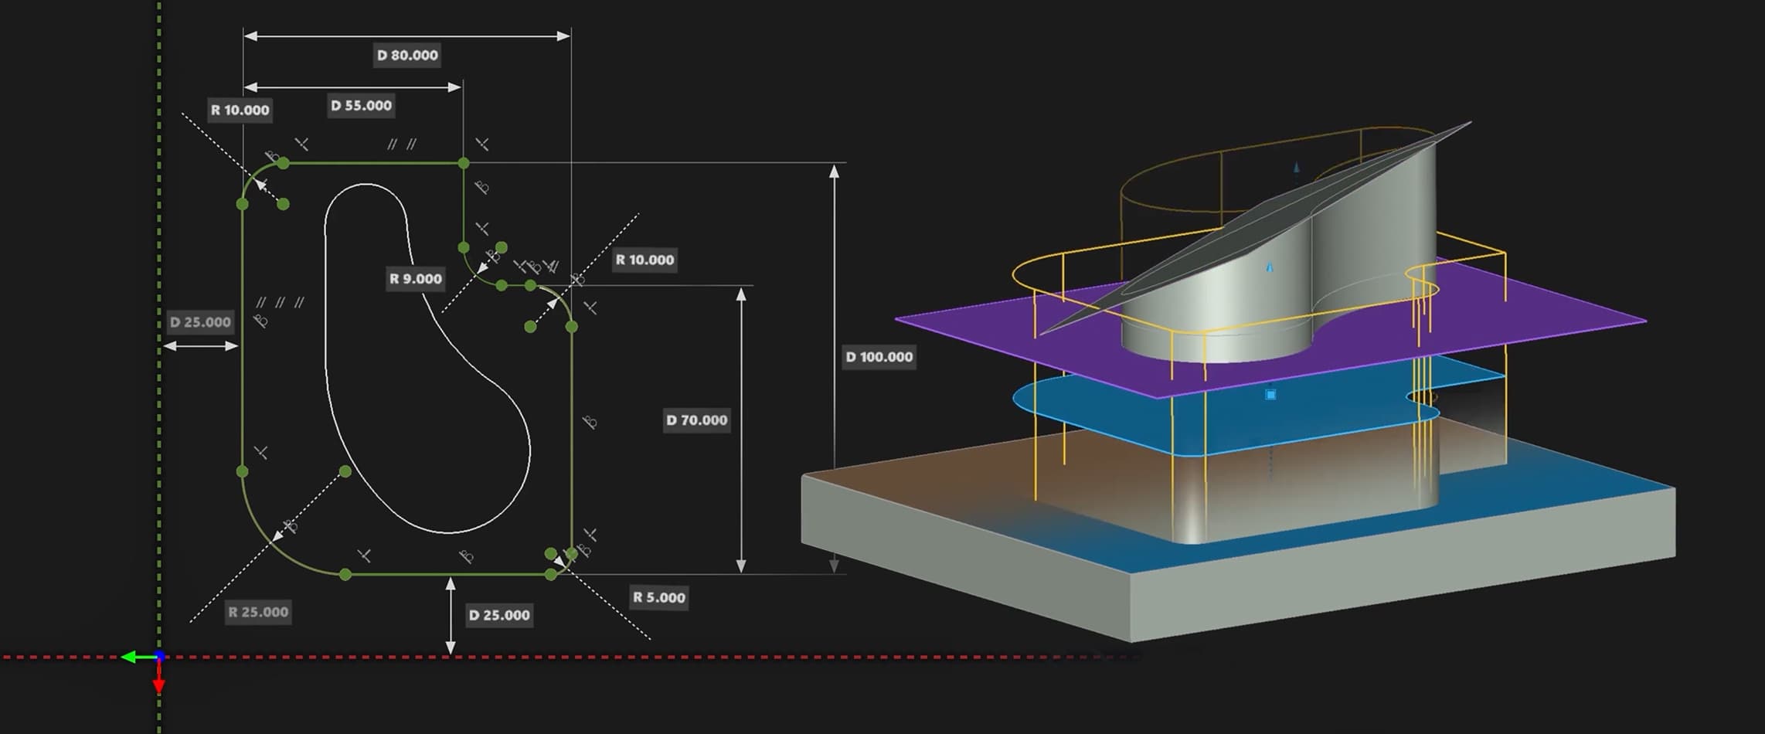Select the D 55.000 dimension label
Viewport: 1765px width, 734px height.
point(361,105)
